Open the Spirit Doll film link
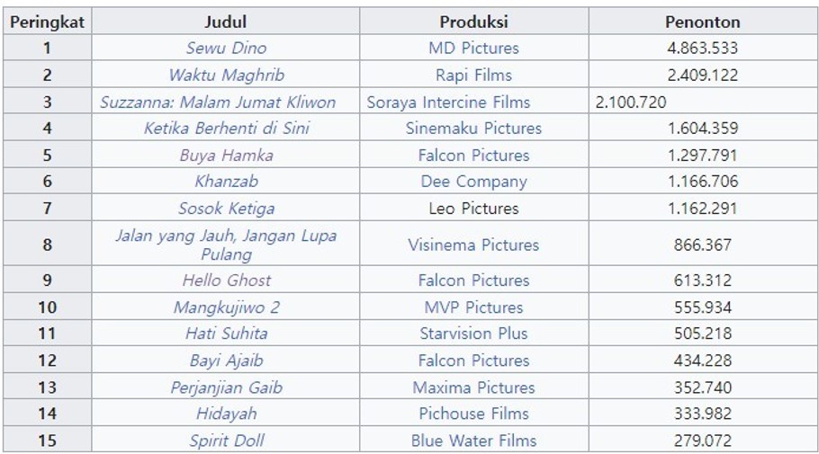819x454 pixels. (226, 441)
